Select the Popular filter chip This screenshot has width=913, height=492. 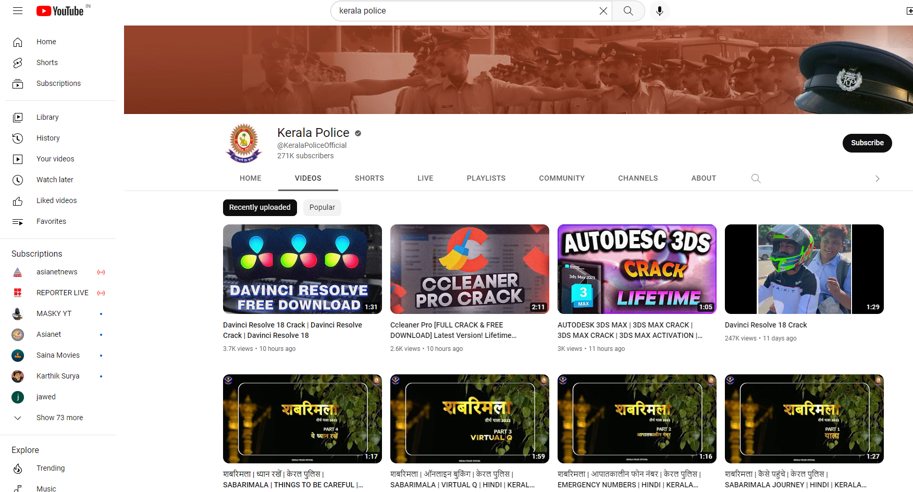322,207
